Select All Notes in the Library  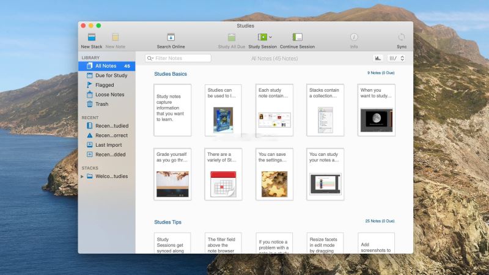pyautogui.click(x=106, y=66)
